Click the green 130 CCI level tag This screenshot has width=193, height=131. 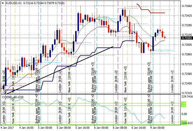183,103
